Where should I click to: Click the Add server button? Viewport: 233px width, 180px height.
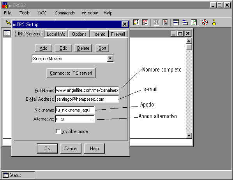pyautogui.click(x=43, y=48)
